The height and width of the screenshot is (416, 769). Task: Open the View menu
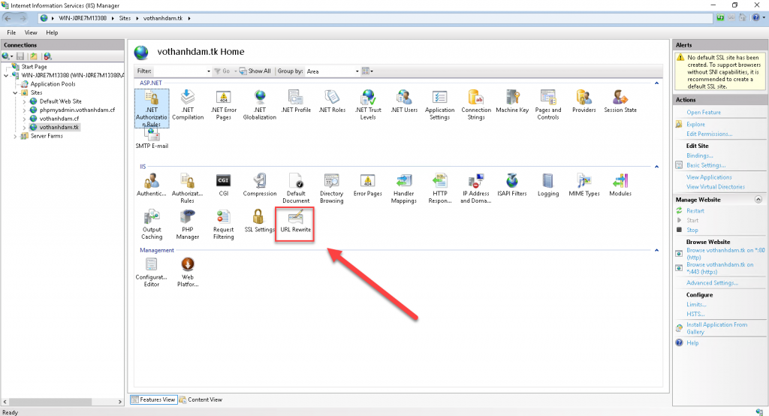click(x=31, y=33)
